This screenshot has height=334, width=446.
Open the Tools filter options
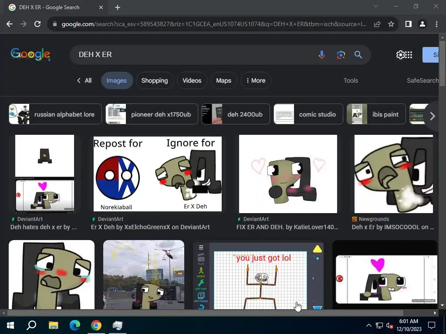coord(351,80)
